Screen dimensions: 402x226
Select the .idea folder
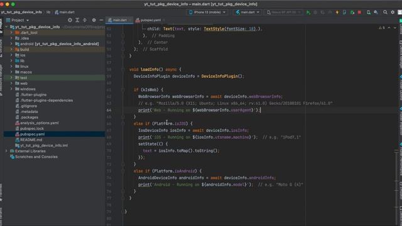(22, 38)
